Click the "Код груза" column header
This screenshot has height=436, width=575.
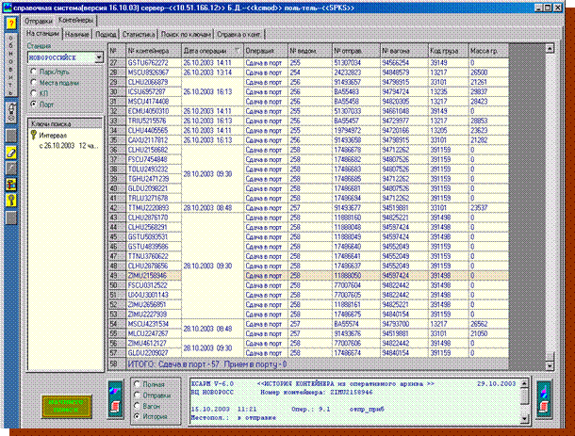tap(448, 51)
